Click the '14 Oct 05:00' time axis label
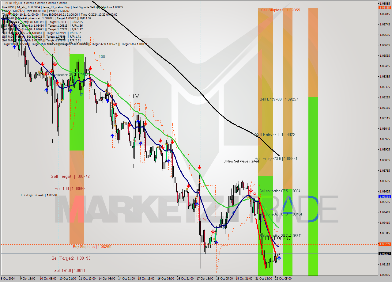 point(107,279)
